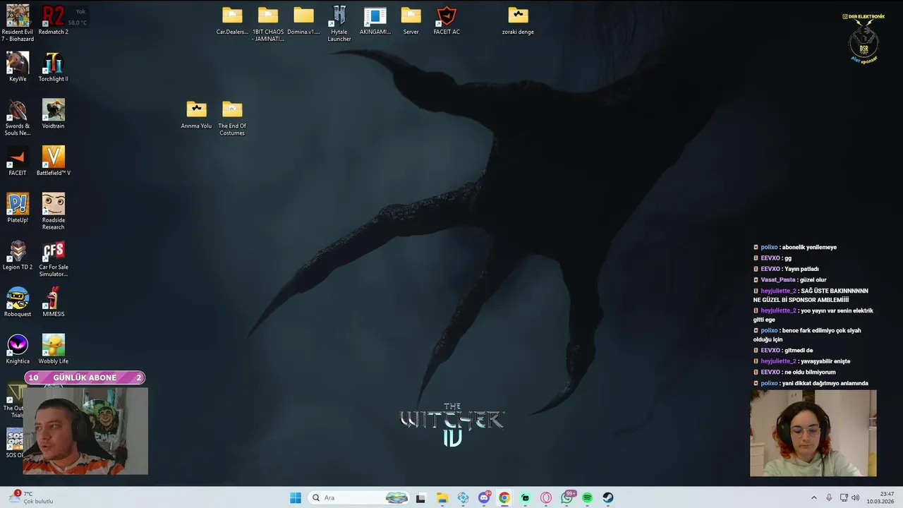Viewport: 903px width, 508px height.
Task: Open Task View from taskbar
Action: [x=420, y=497]
